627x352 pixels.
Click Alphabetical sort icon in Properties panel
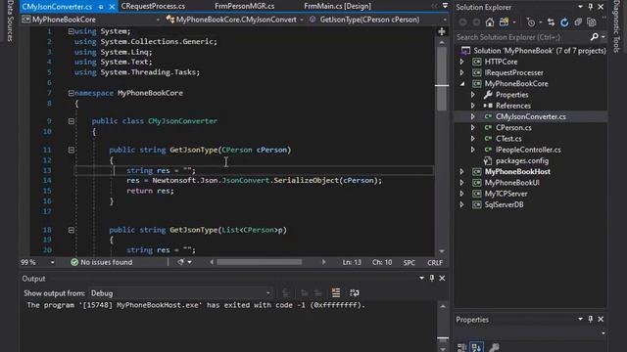[x=477, y=348]
